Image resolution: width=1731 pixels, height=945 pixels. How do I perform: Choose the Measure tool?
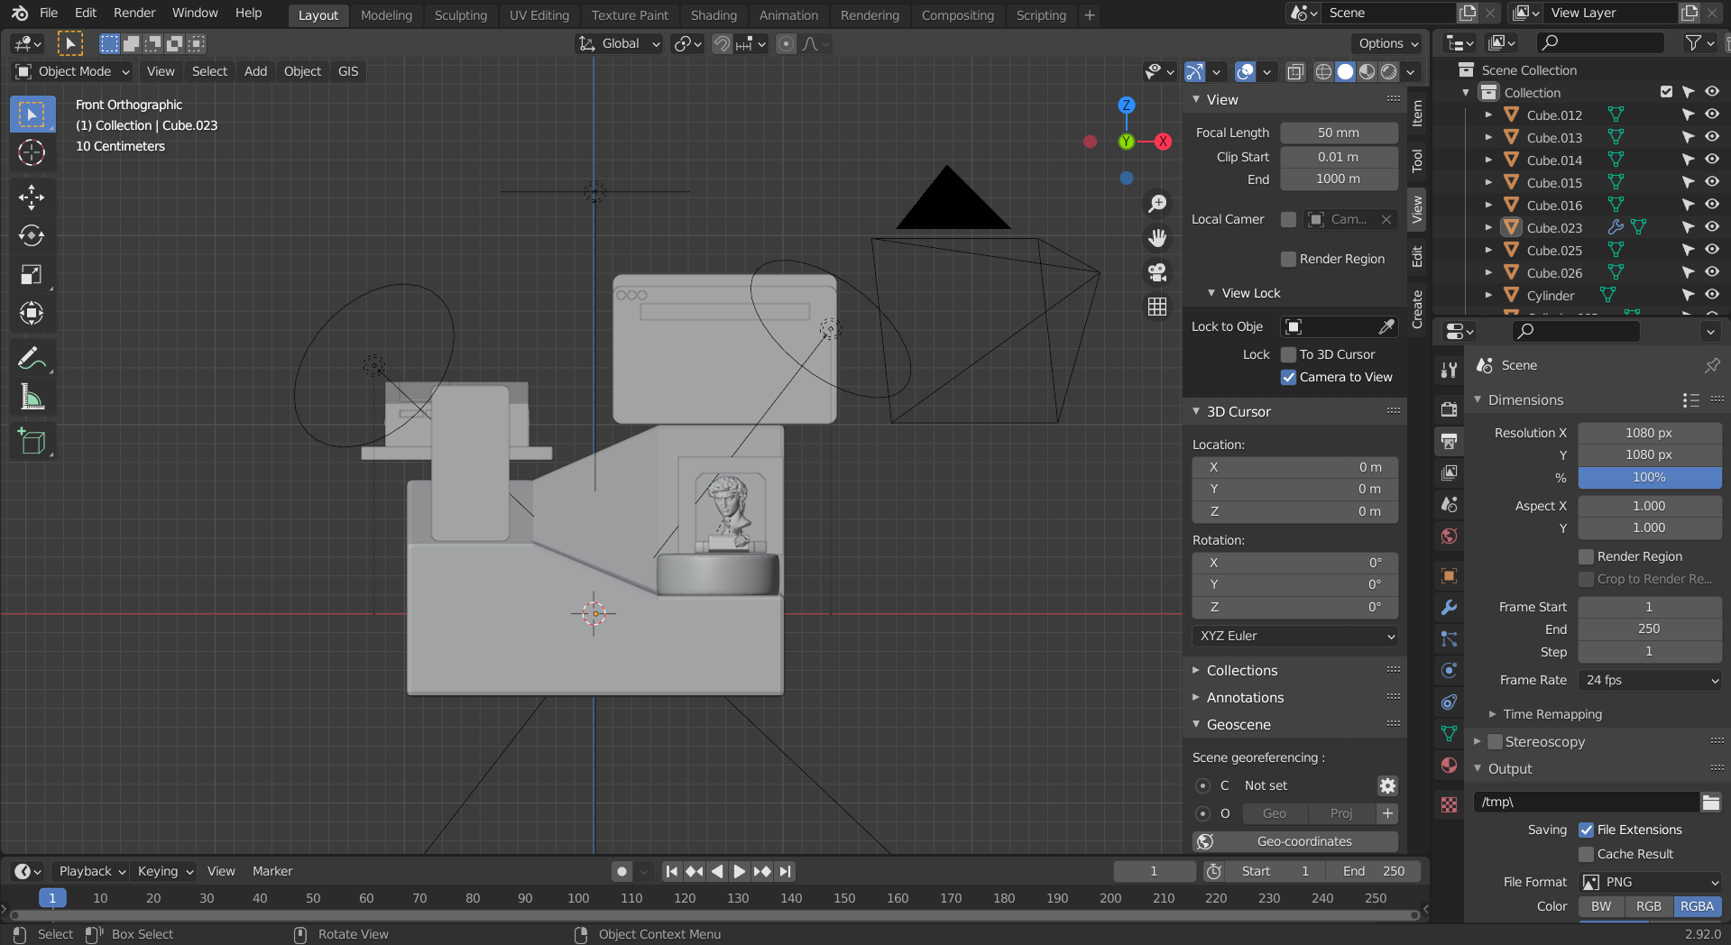pos(32,397)
